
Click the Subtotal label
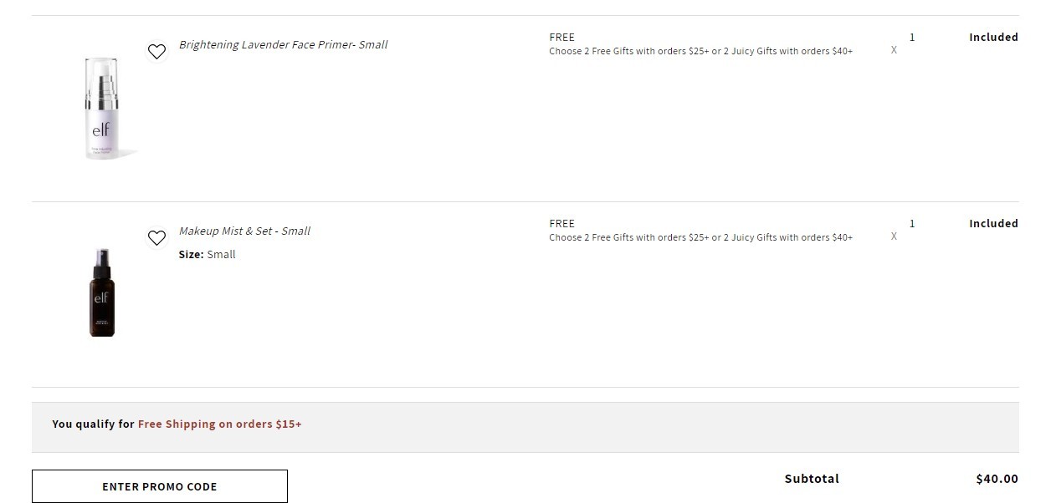pos(812,479)
